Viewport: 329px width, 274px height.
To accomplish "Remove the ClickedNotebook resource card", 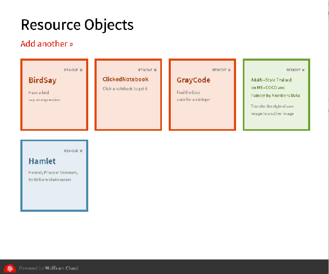I will [147, 70].
